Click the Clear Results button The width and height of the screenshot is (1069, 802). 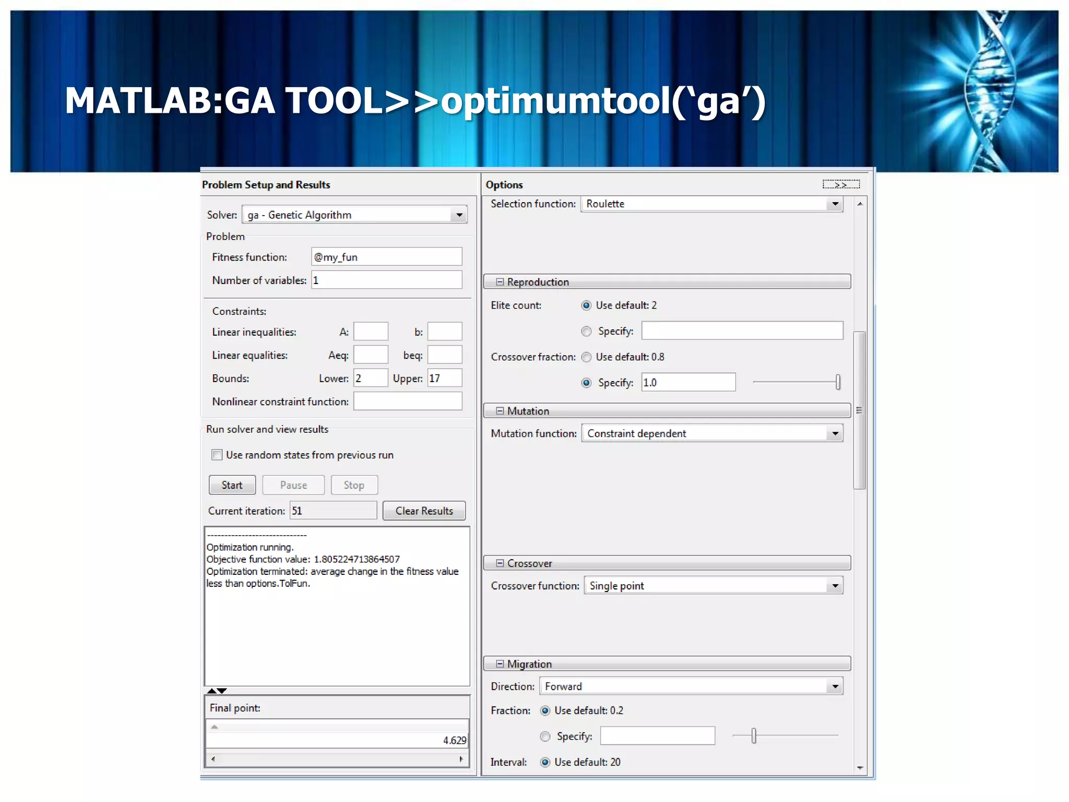tap(424, 511)
